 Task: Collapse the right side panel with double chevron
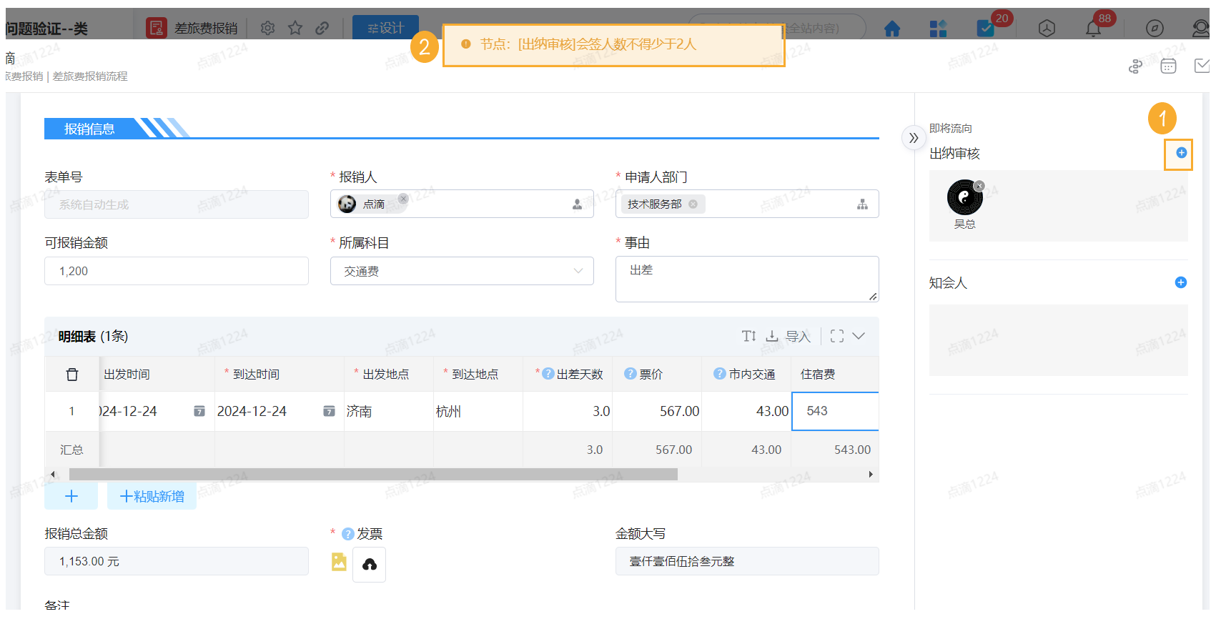(913, 138)
